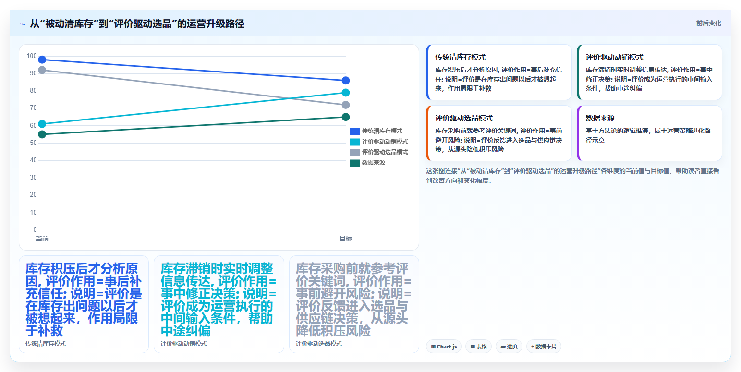Select the gray 库存采购前就参考评价 summary card
741x372 pixels.
click(x=354, y=304)
